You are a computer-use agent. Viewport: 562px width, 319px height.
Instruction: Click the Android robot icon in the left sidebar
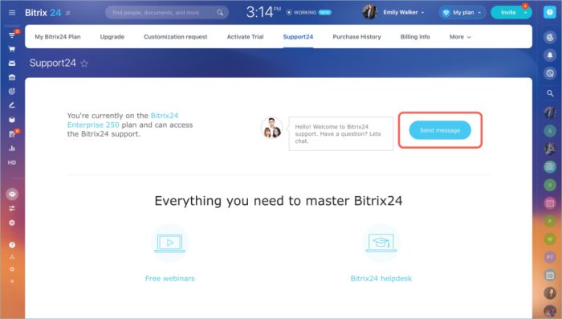12,63
